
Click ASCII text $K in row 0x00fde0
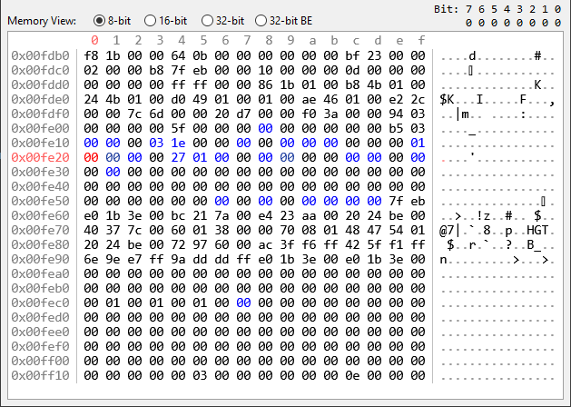tap(447, 99)
